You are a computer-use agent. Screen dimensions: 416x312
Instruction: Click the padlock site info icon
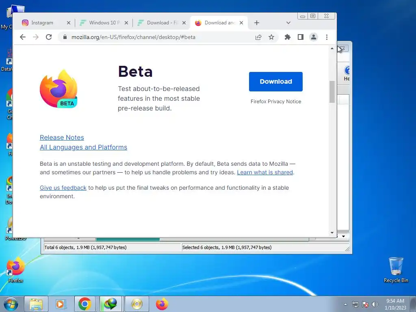pyautogui.click(x=65, y=37)
